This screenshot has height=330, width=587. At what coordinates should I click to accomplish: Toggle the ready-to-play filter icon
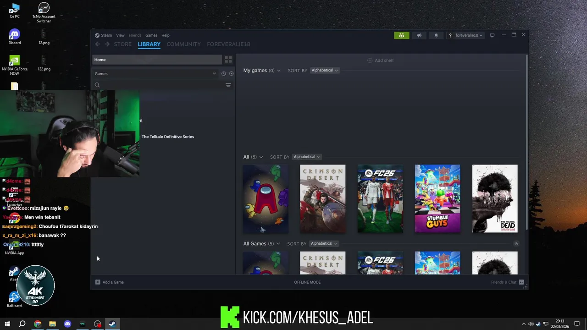click(231, 74)
